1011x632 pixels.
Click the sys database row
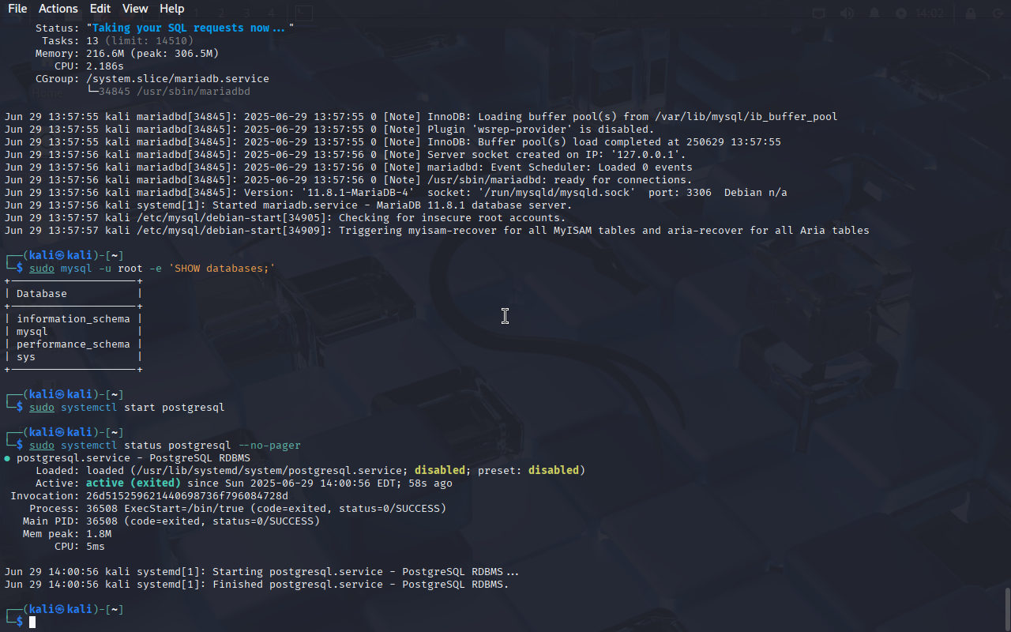pos(73,356)
